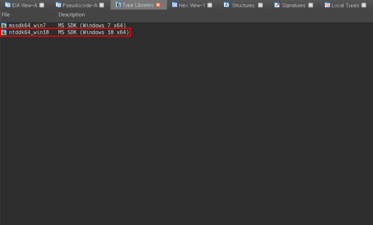Go to the Signatures tab
The height and width of the screenshot is (225, 373).
click(294, 5)
